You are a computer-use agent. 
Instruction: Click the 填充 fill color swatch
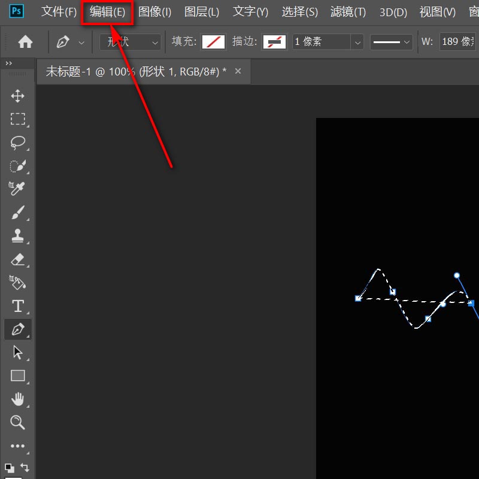click(213, 42)
